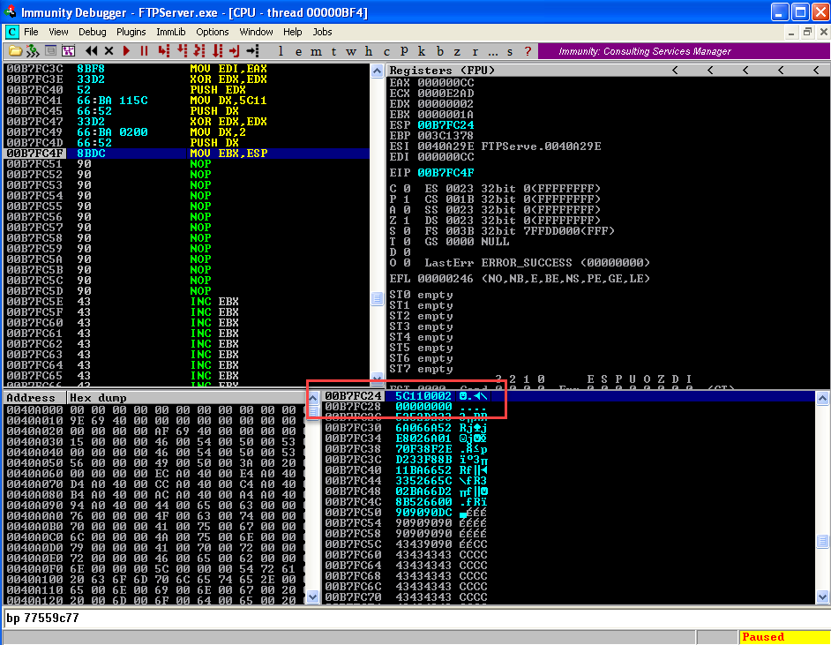Show source with 's' button
This screenshot has height=645, width=831.
(x=510, y=51)
